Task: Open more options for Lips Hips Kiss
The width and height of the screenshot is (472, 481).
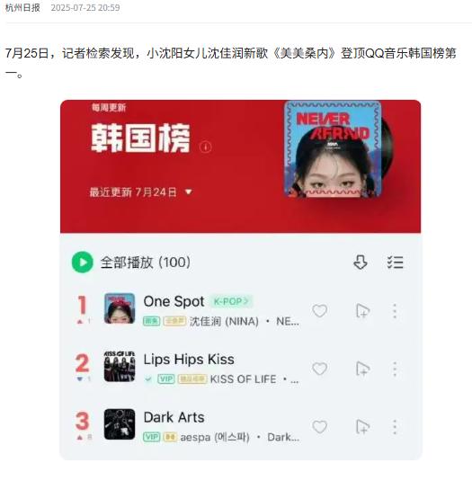Action: point(395,369)
